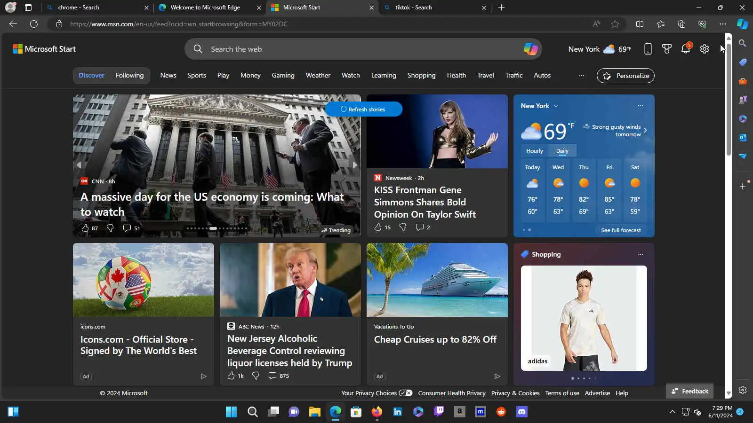Switch to the Following feed tab

click(129, 75)
